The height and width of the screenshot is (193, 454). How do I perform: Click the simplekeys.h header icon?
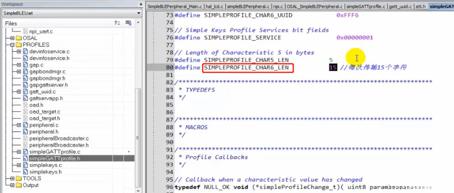(25, 172)
